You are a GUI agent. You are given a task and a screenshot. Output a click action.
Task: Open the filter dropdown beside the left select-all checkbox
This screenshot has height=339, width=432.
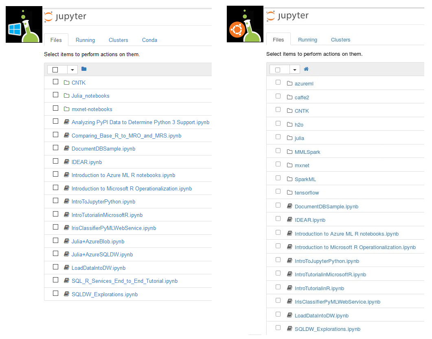coord(72,70)
